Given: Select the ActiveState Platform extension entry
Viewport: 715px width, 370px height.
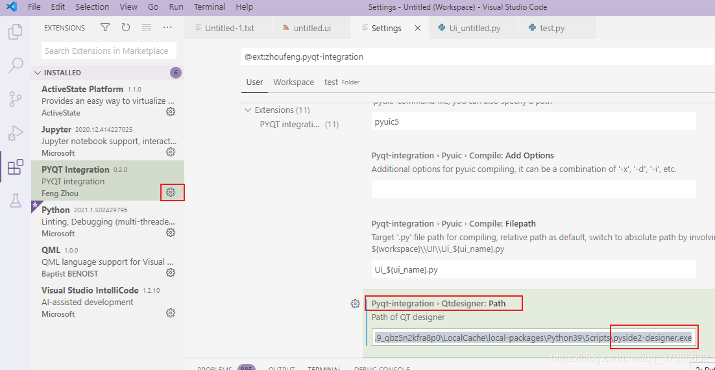Looking at the screenshot, I should pyautogui.click(x=108, y=100).
